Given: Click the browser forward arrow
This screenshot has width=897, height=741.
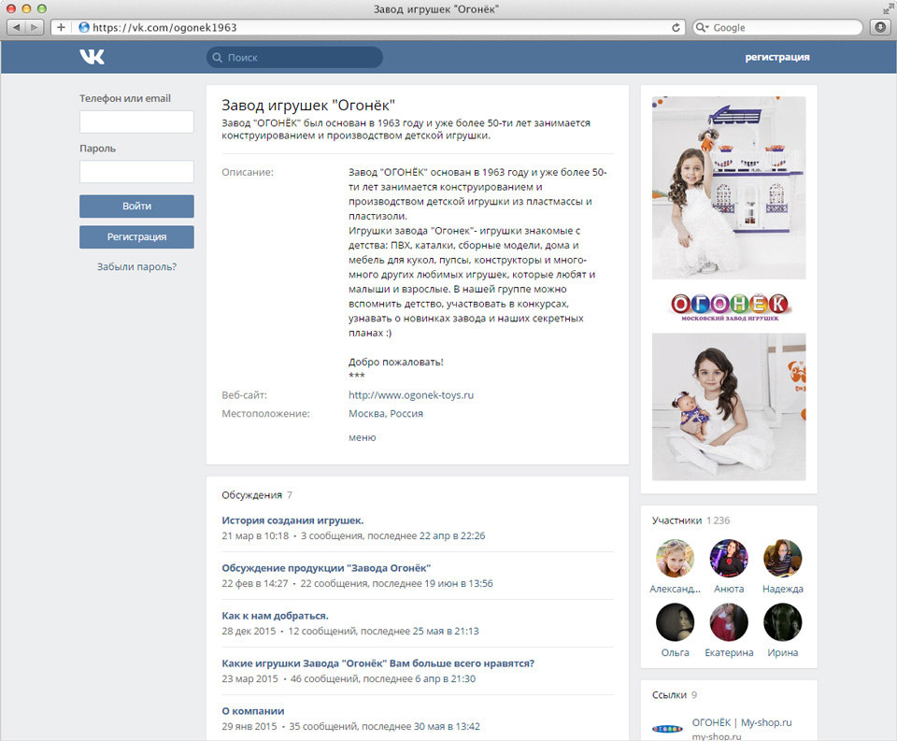Looking at the screenshot, I should 35,27.
